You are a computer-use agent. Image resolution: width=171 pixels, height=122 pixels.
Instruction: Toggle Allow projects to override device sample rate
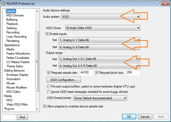[x=45, y=106]
